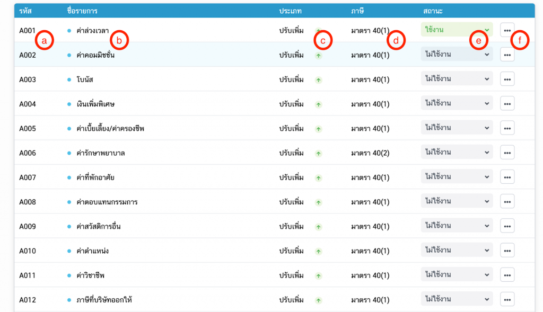Click the green up-arrow icon in row A010
The width and height of the screenshot is (543, 312).
tap(318, 251)
